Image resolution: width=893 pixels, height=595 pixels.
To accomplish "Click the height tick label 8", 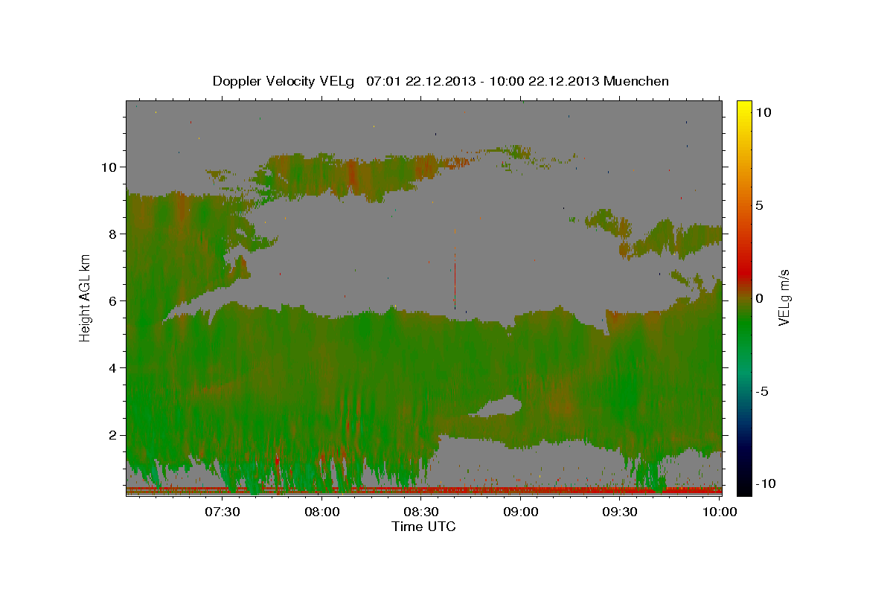I will [x=112, y=234].
